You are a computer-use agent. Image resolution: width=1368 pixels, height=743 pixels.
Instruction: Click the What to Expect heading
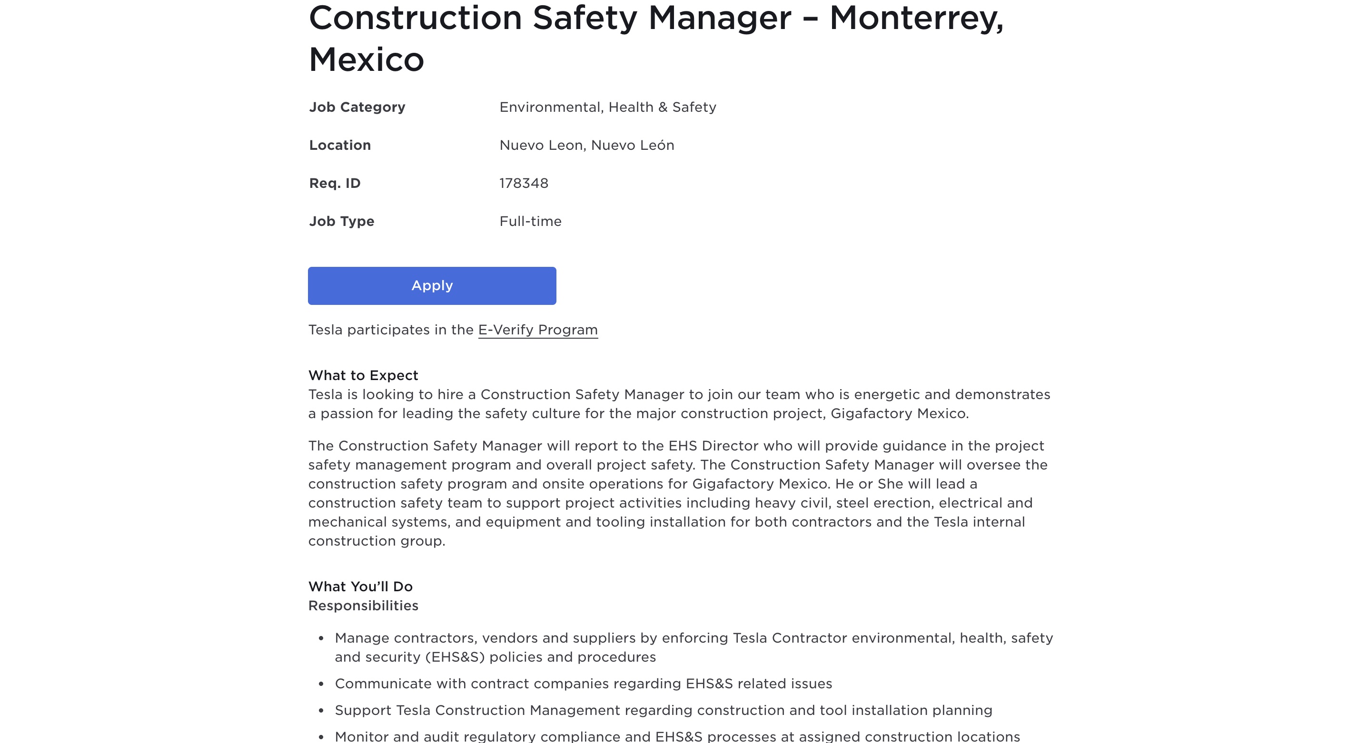click(363, 376)
